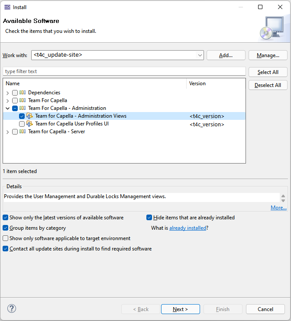Check the Team for Capella User Profiles UI box
This screenshot has height=321, width=291.
pos(22,124)
